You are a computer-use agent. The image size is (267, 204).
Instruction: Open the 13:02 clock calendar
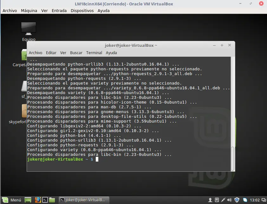coord(255,200)
